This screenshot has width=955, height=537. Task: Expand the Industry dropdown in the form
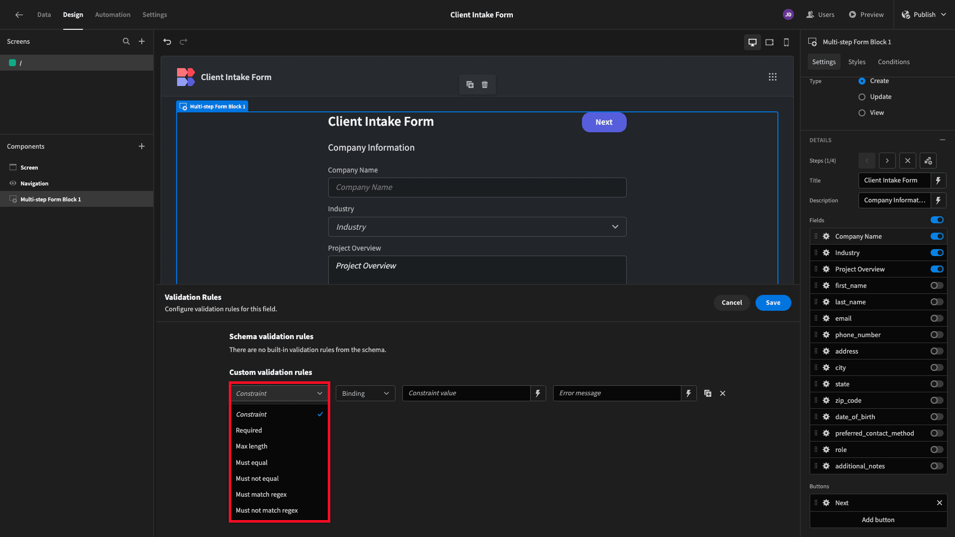tap(477, 227)
